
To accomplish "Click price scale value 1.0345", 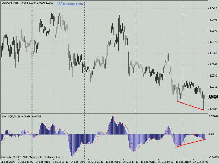I will pos(213,64).
